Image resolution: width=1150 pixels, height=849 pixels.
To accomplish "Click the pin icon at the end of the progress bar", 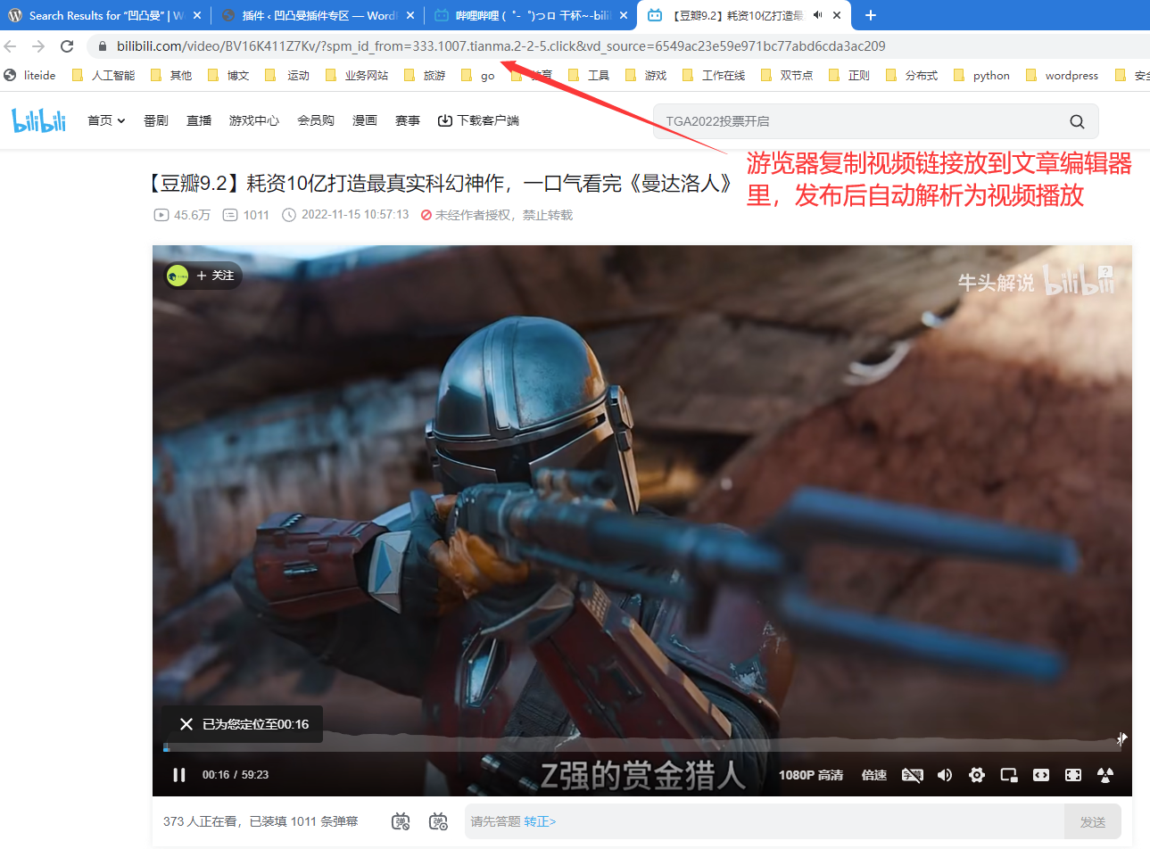I will coord(1121,738).
